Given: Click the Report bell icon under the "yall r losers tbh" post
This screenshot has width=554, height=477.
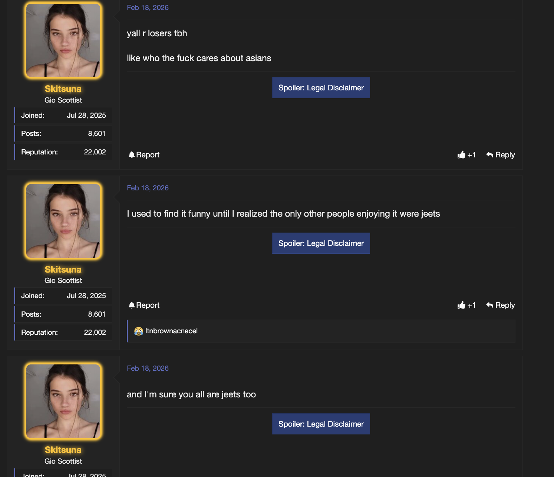Looking at the screenshot, I should (132, 155).
